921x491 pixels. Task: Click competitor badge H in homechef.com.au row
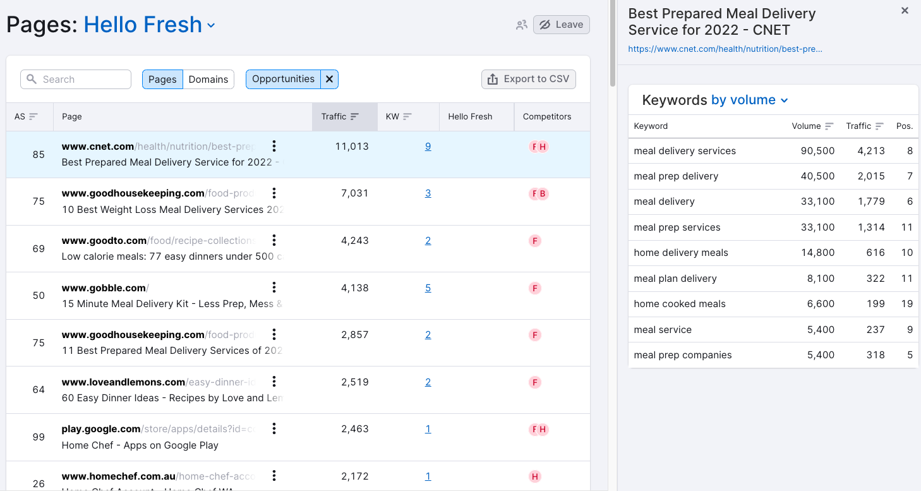(x=535, y=477)
